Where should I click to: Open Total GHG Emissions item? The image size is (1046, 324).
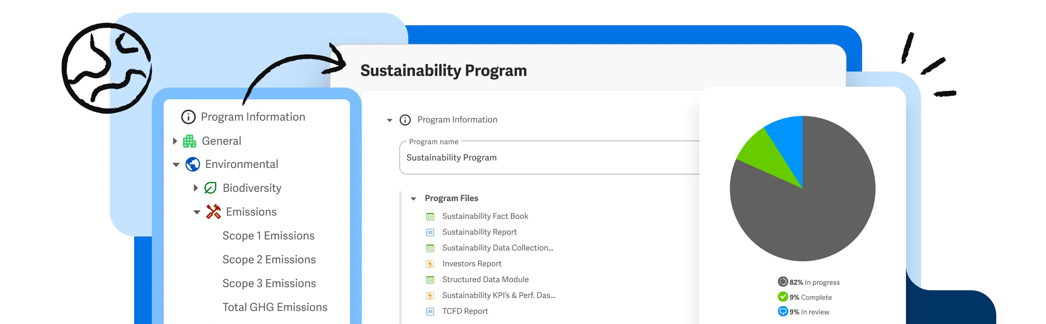(275, 307)
